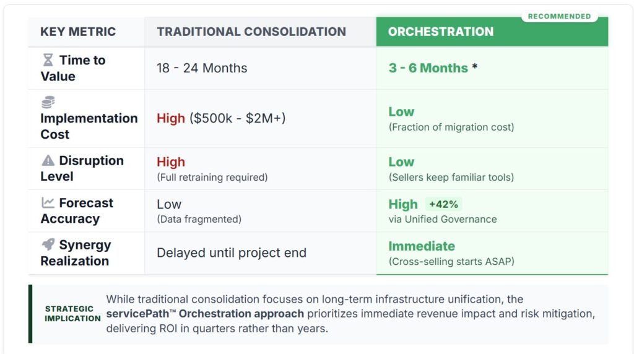Click the dark green bar left of Strategic Implication

[x=30, y=314]
